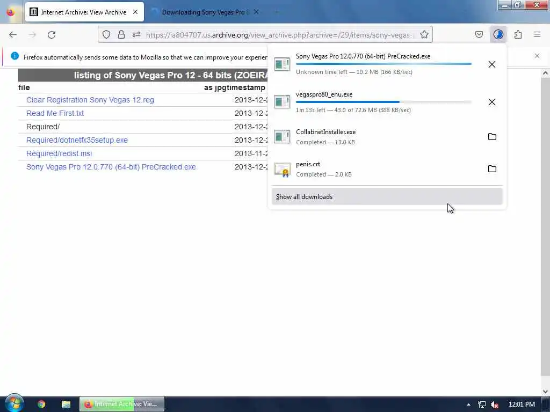550x412 pixels.
Task: Open Clear Registration Sony Vegas 12.reg link
Action: tap(90, 100)
